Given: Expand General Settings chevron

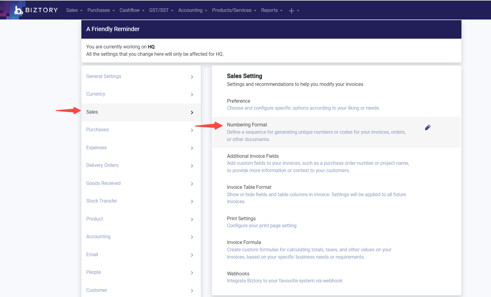Looking at the screenshot, I should pyautogui.click(x=192, y=77).
